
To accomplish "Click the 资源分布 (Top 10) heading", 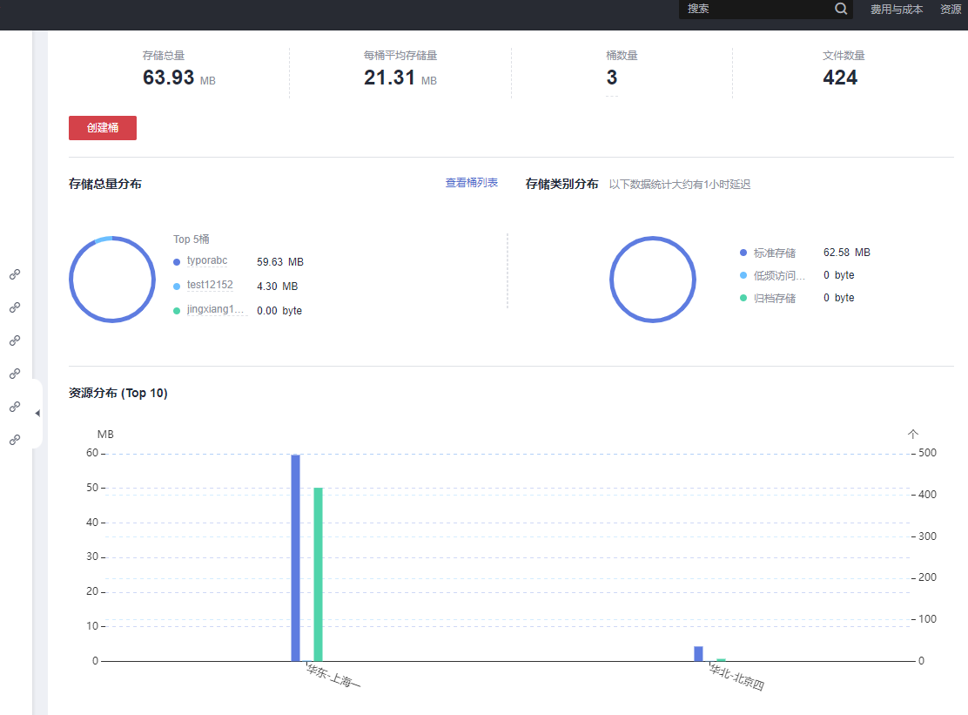I will coord(118,394).
